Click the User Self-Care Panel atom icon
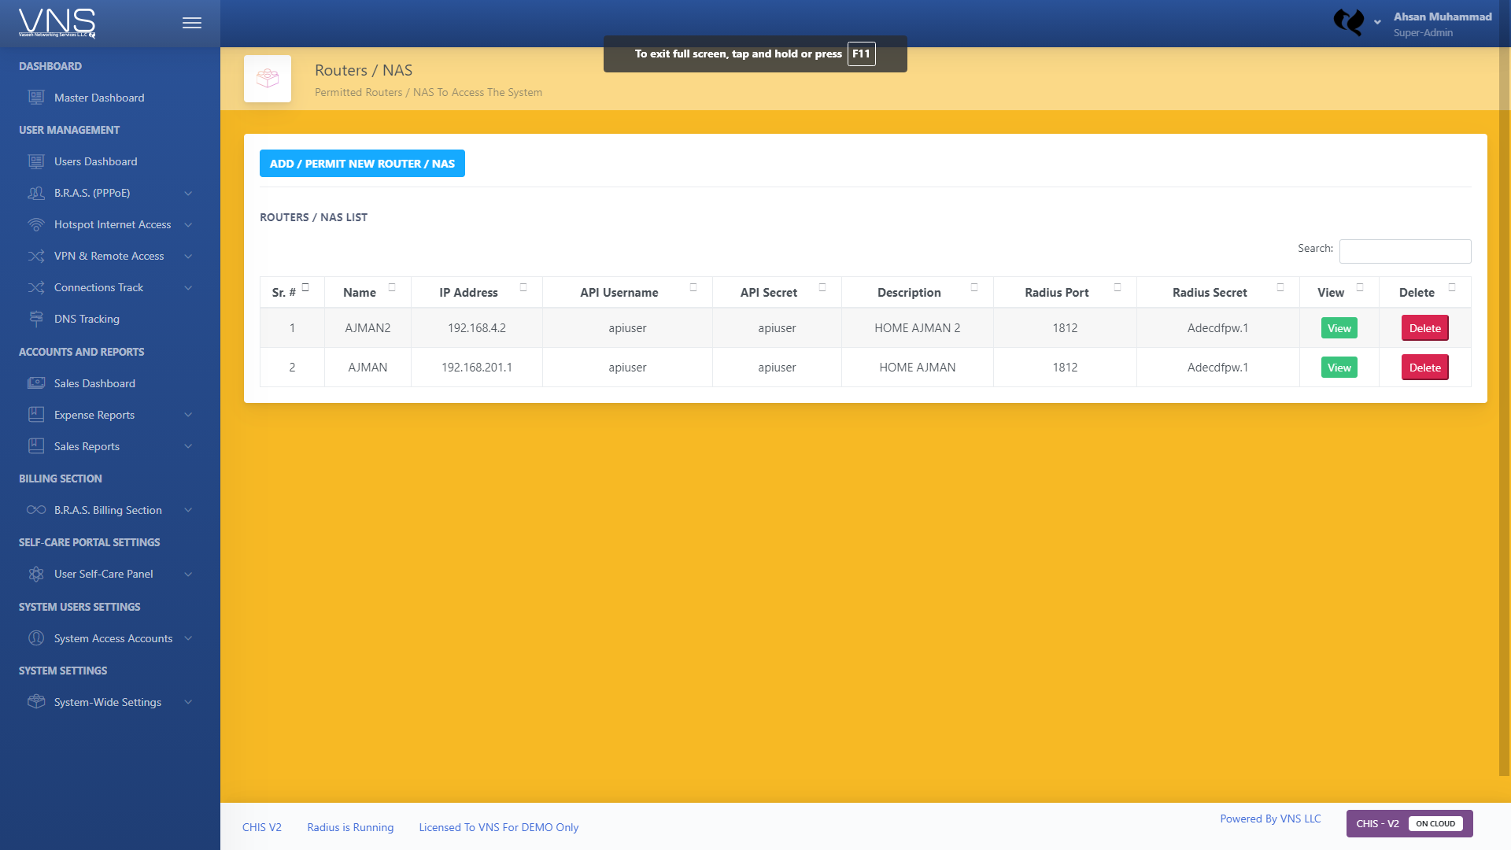Image resolution: width=1511 pixels, height=850 pixels. [x=36, y=574]
